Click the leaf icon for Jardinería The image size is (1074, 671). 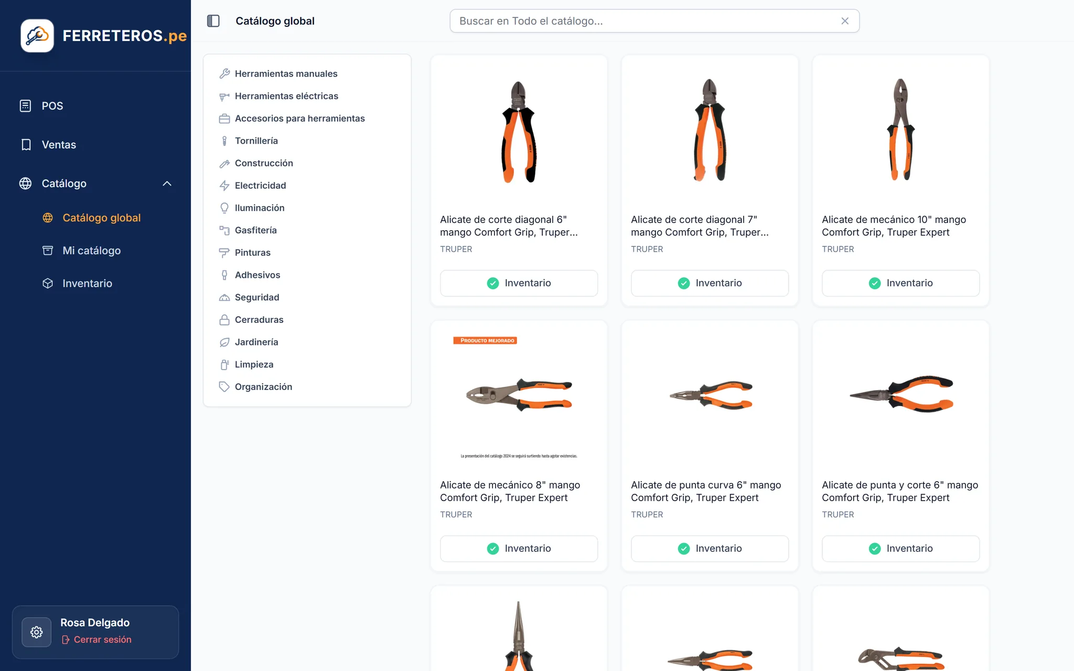click(x=224, y=342)
